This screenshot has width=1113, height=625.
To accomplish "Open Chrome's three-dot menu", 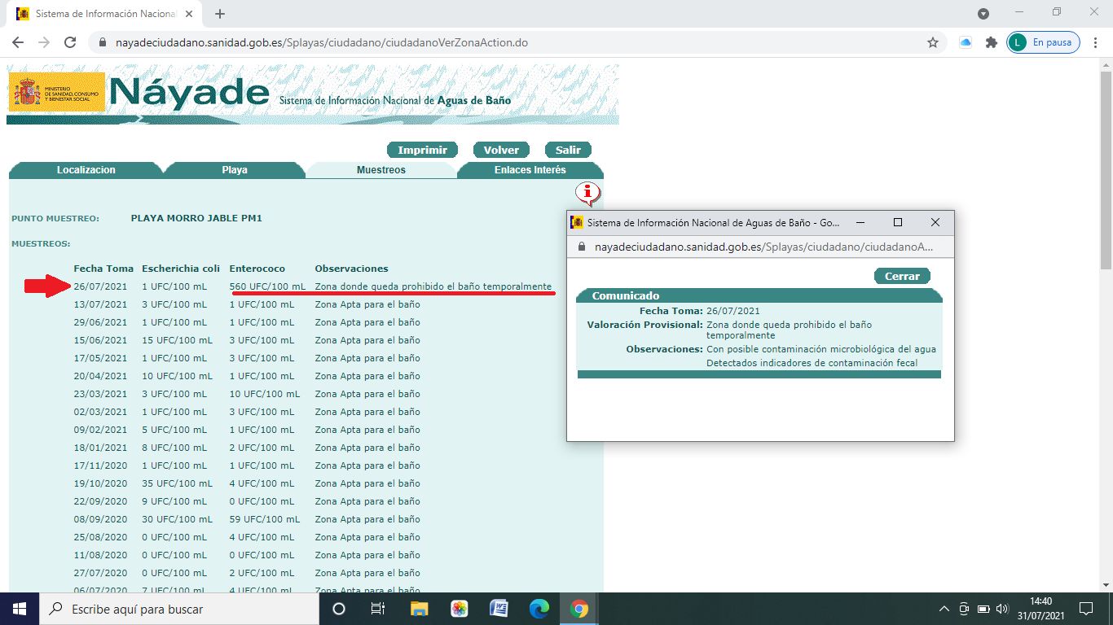I will [x=1095, y=42].
